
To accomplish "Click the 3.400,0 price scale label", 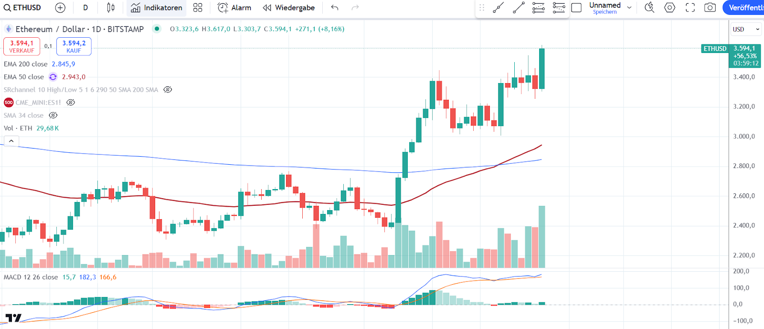I will [x=744, y=77].
